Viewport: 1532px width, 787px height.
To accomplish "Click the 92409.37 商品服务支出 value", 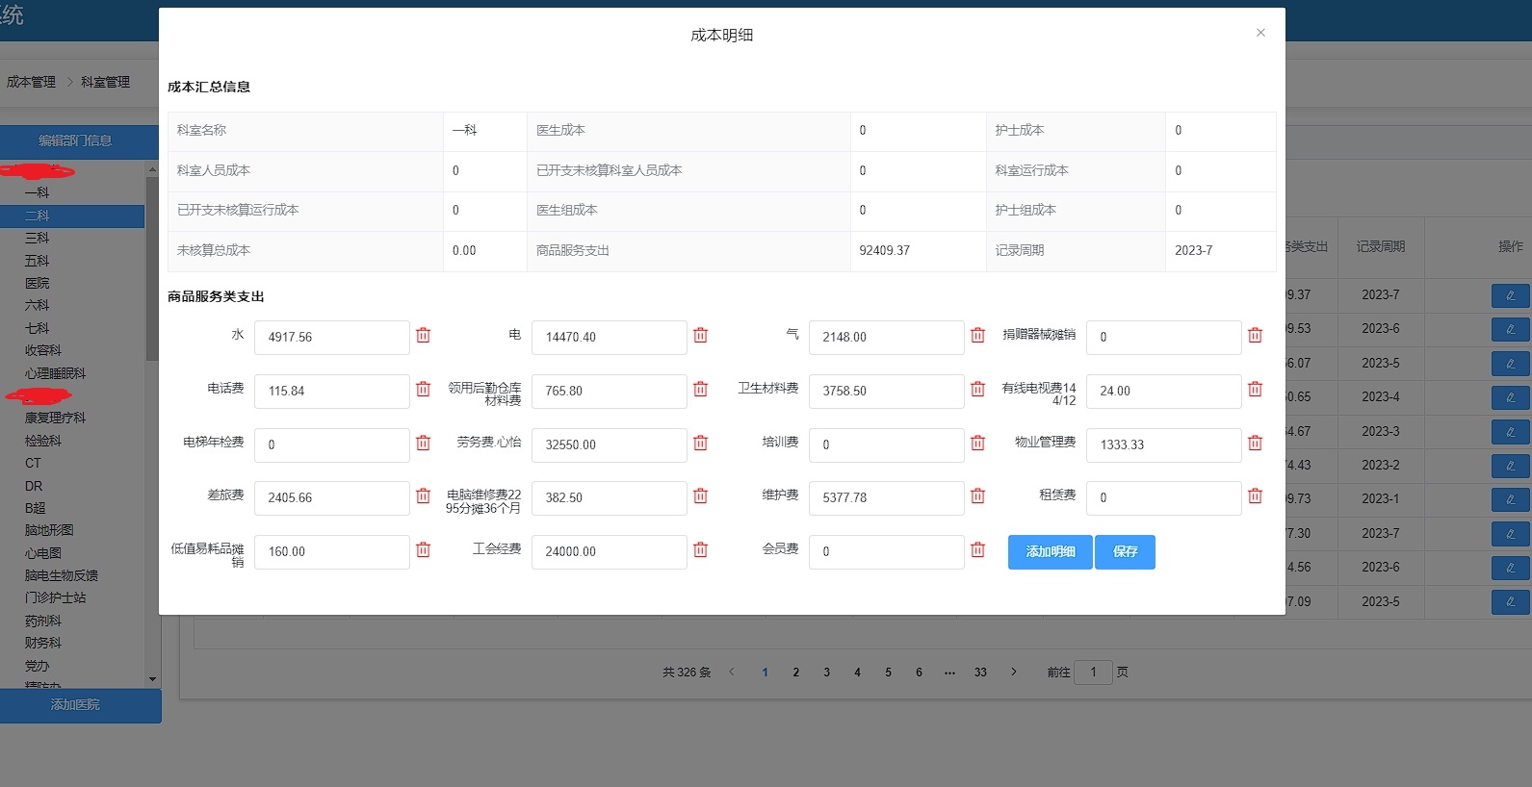I will pos(884,250).
